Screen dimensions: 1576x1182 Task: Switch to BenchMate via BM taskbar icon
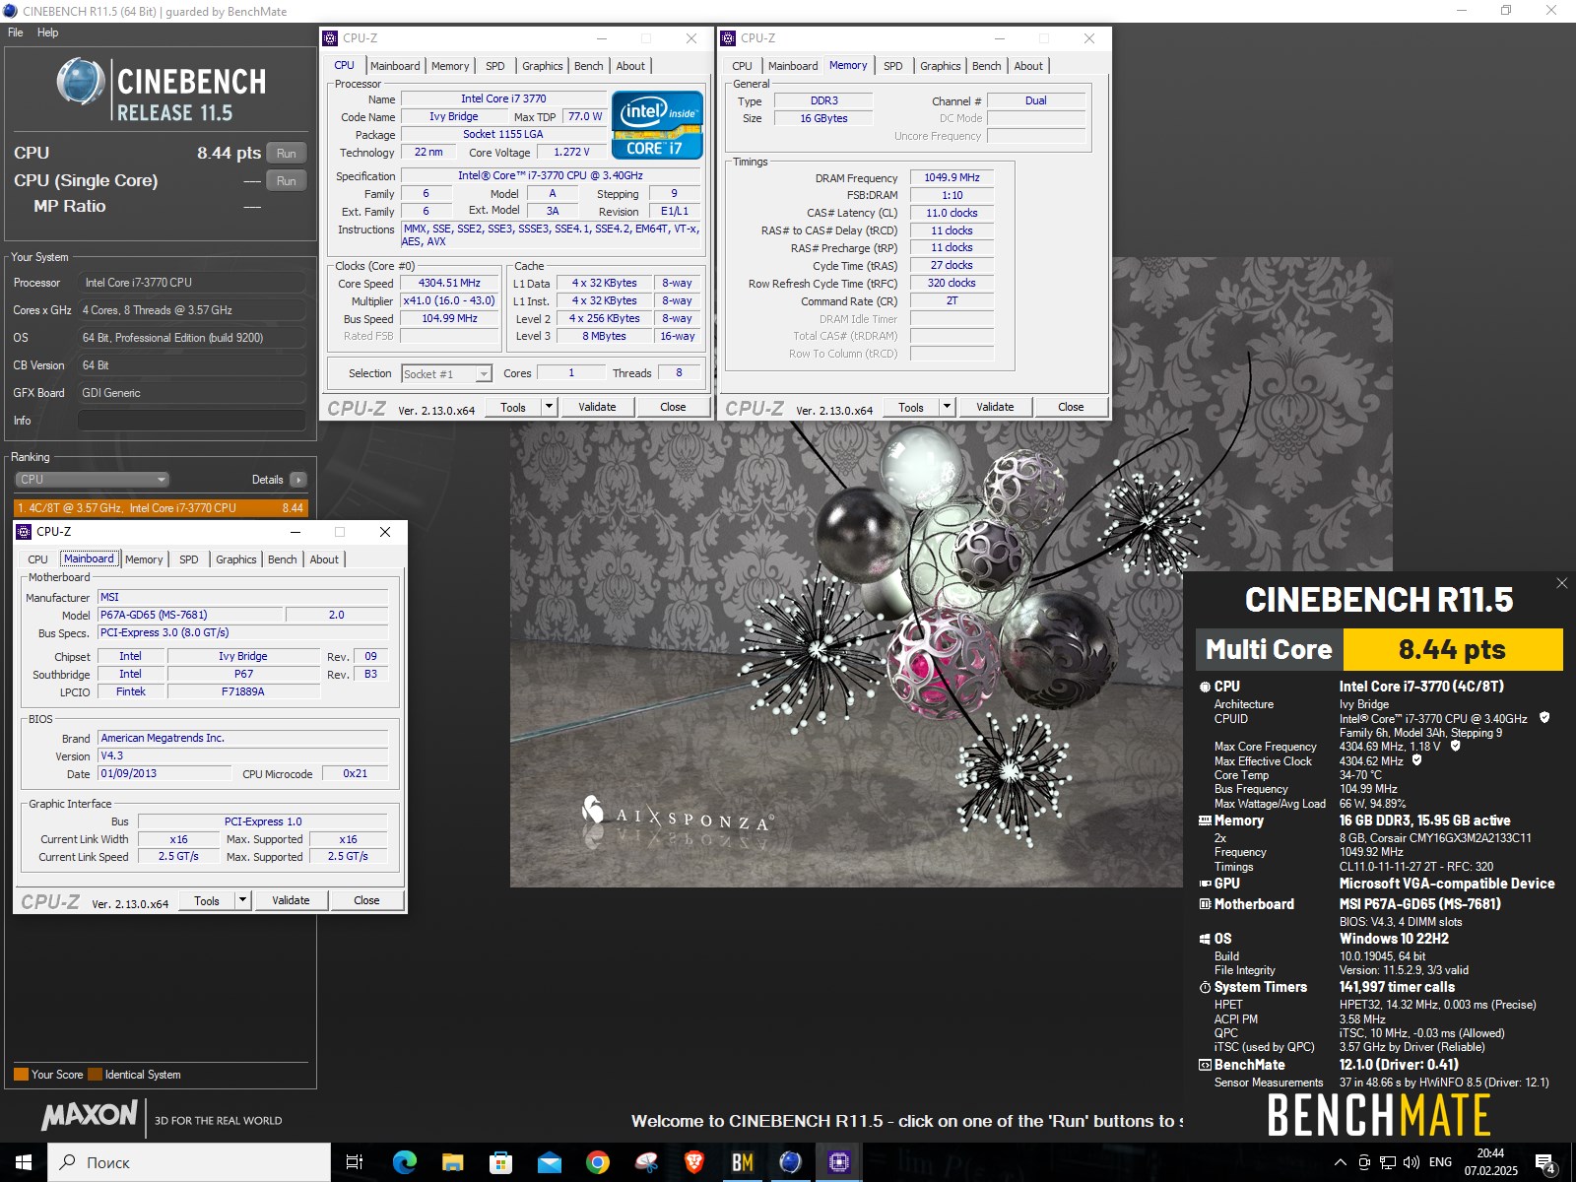[x=742, y=1162]
